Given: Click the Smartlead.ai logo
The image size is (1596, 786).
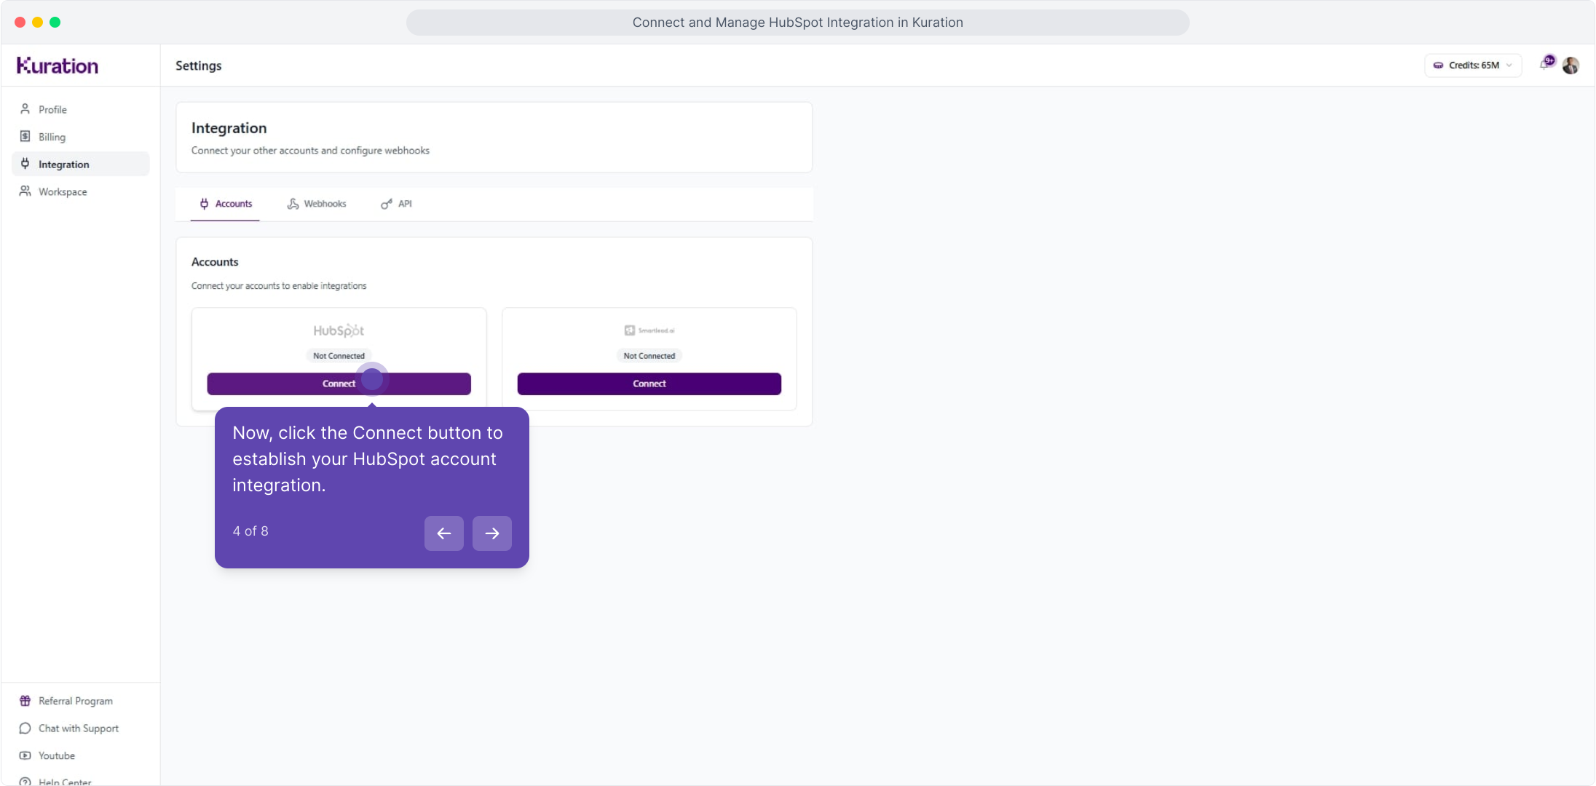Looking at the screenshot, I should tap(649, 330).
